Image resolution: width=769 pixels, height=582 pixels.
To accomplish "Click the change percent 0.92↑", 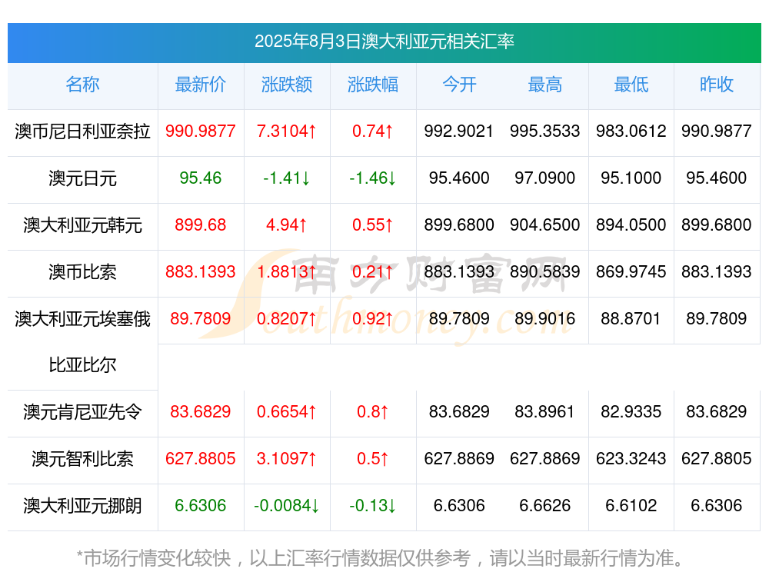I will point(373,319).
